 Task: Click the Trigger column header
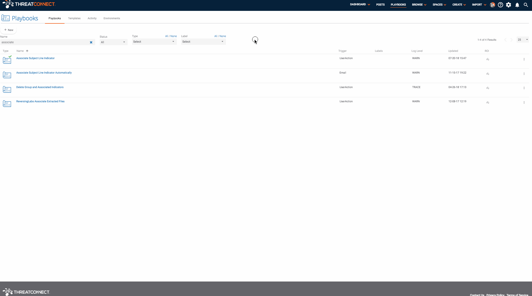pos(342,51)
